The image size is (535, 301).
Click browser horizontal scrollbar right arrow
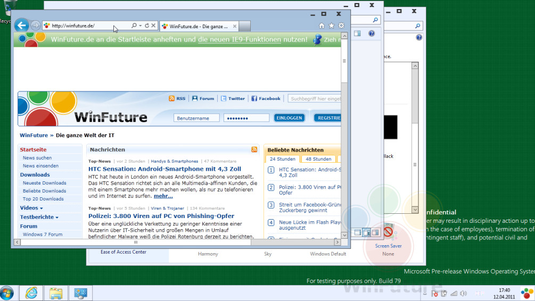coord(338,242)
